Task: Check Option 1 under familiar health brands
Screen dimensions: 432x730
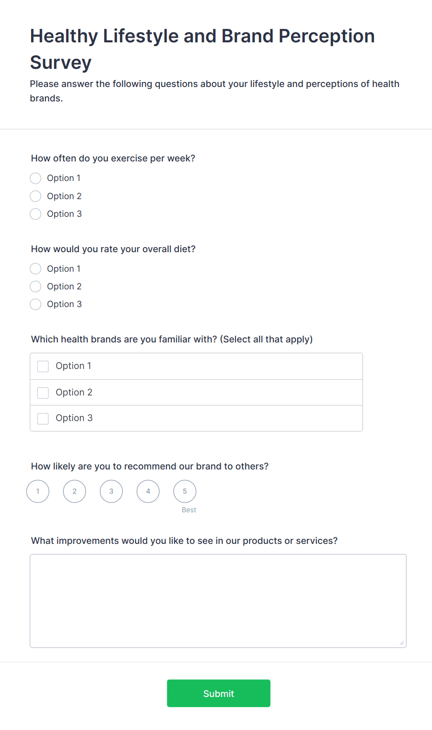Action: pyautogui.click(x=43, y=367)
